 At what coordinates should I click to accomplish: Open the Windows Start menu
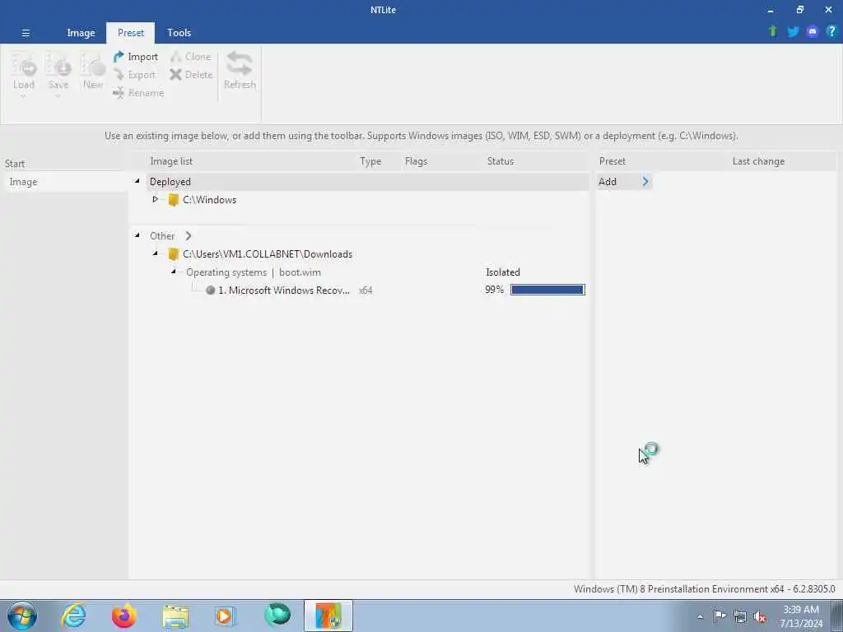22,616
